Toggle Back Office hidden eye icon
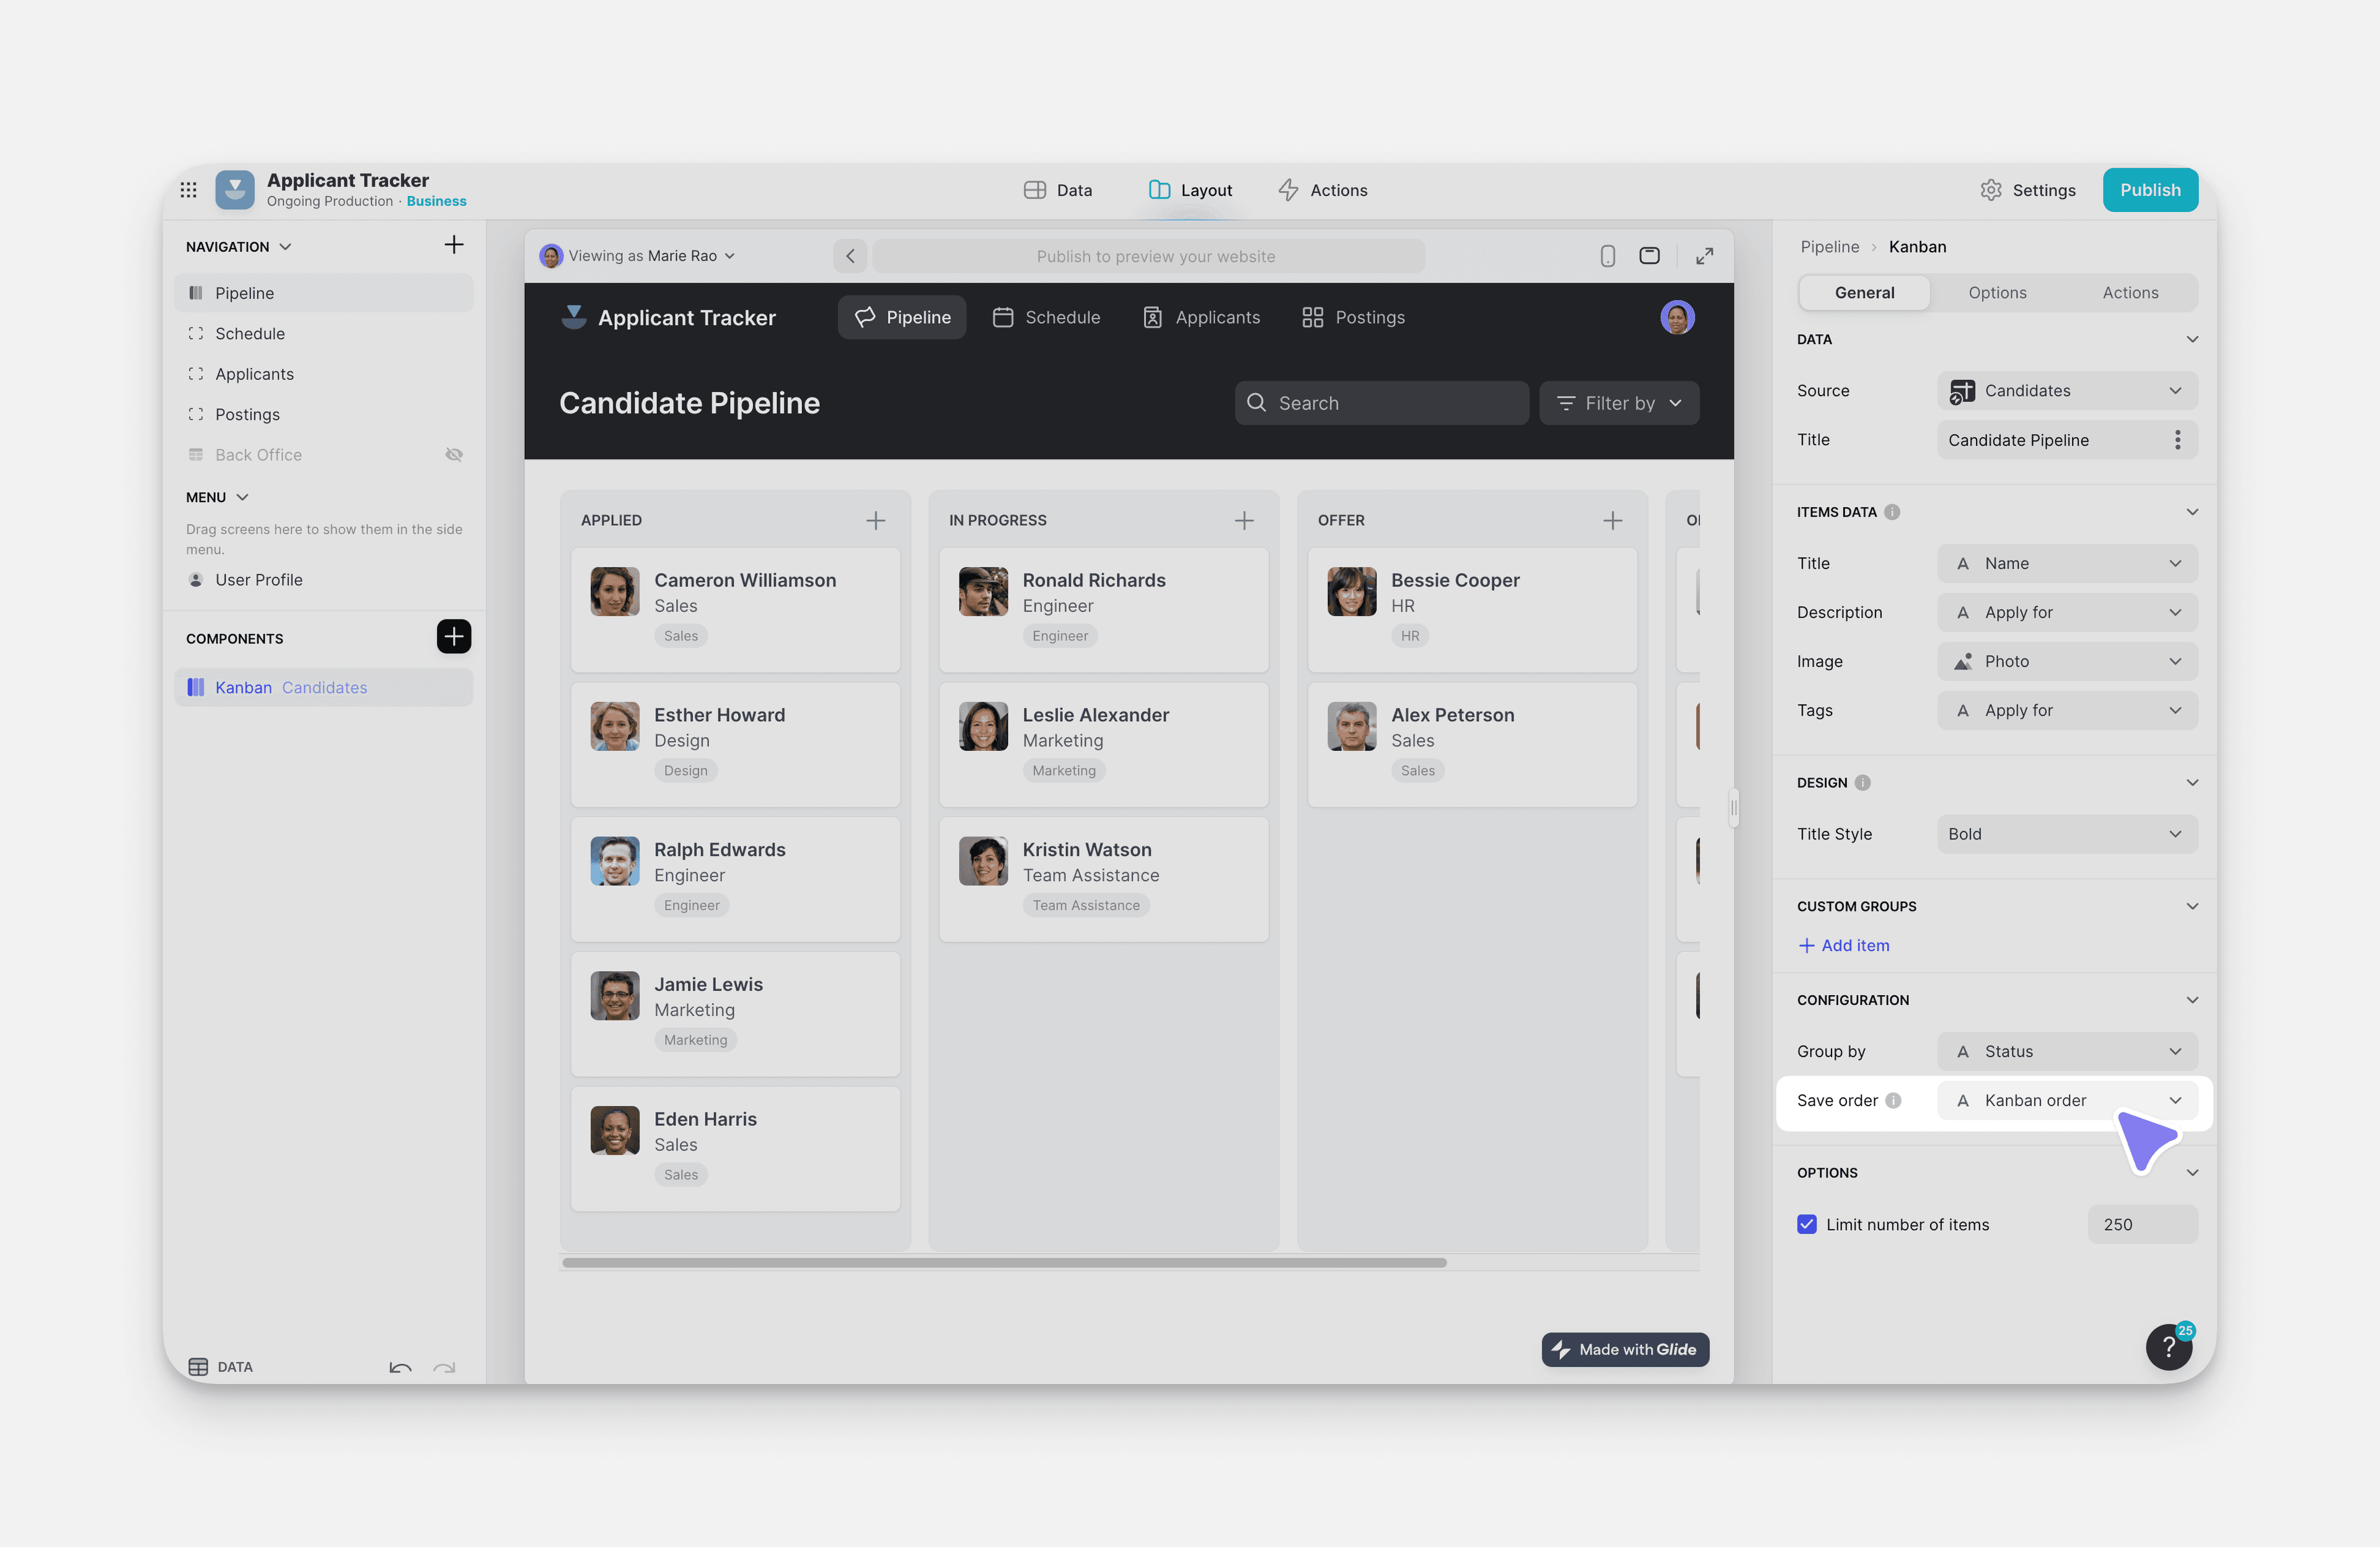The width and height of the screenshot is (2380, 1547). (x=454, y=454)
